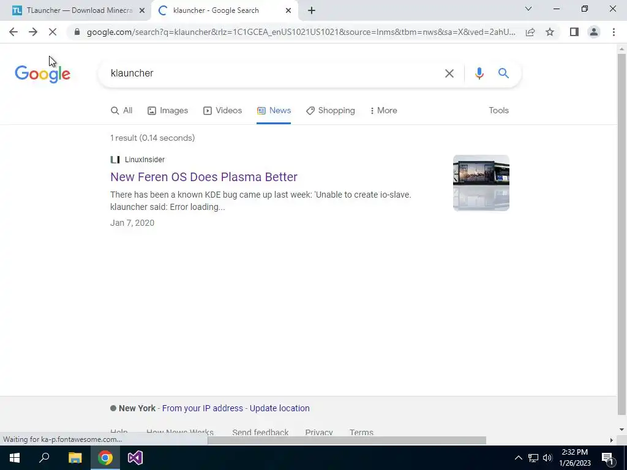Clear the search query

449,73
